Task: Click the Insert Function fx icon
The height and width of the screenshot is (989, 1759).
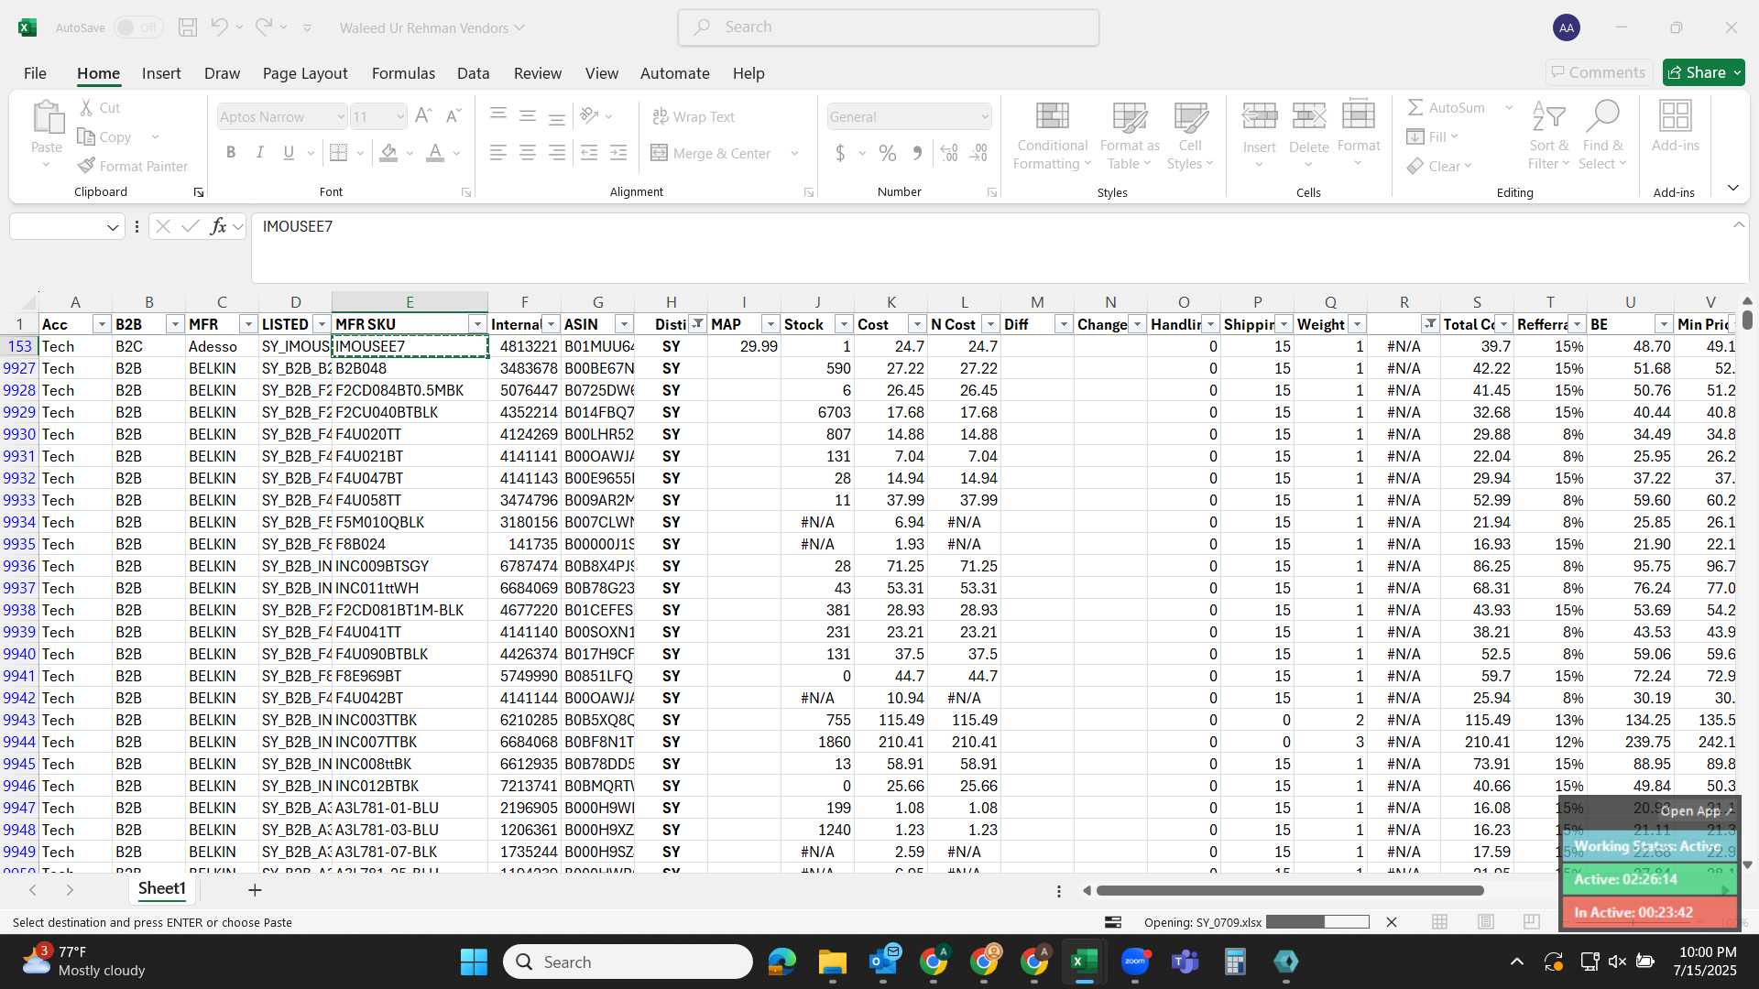Action: point(218,226)
